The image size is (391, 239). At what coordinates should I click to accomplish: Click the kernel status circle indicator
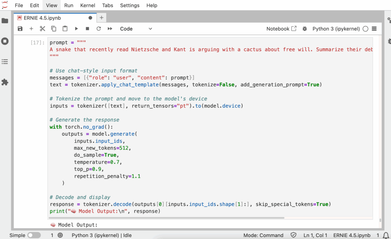365,29
